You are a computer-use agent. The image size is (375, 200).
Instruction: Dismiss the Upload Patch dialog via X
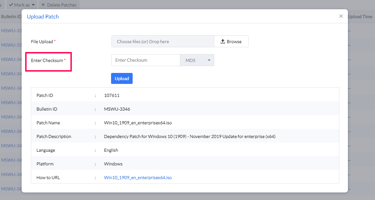tap(341, 16)
